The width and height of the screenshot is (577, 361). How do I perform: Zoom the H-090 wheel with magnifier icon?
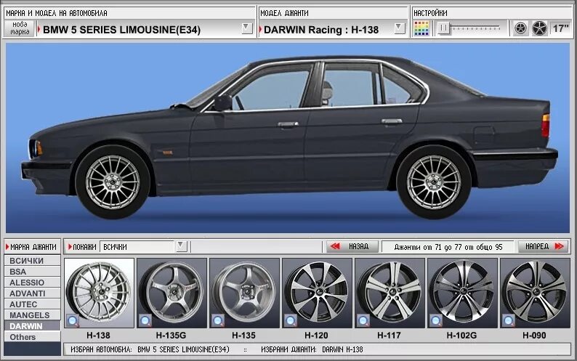[x=509, y=321]
